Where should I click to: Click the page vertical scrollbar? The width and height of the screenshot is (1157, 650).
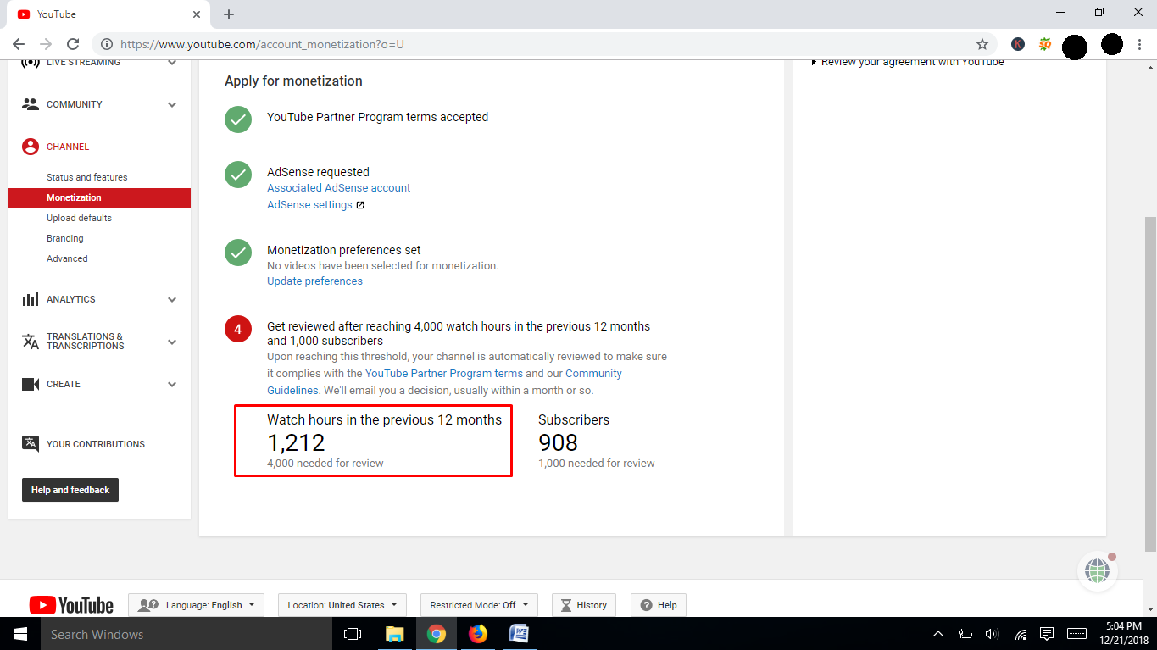pyautogui.click(x=1150, y=384)
